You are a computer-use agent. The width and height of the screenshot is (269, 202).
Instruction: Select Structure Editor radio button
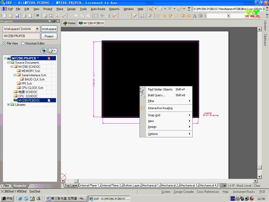click(23, 43)
